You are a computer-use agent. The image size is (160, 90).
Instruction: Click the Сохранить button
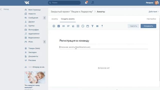(x=148, y=26)
